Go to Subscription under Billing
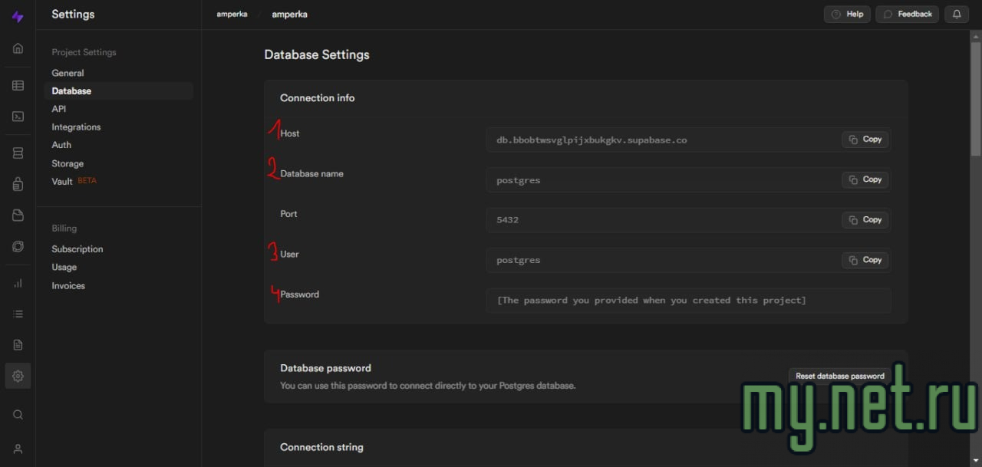This screenshot has height=467, width=982. coord(77,249)
